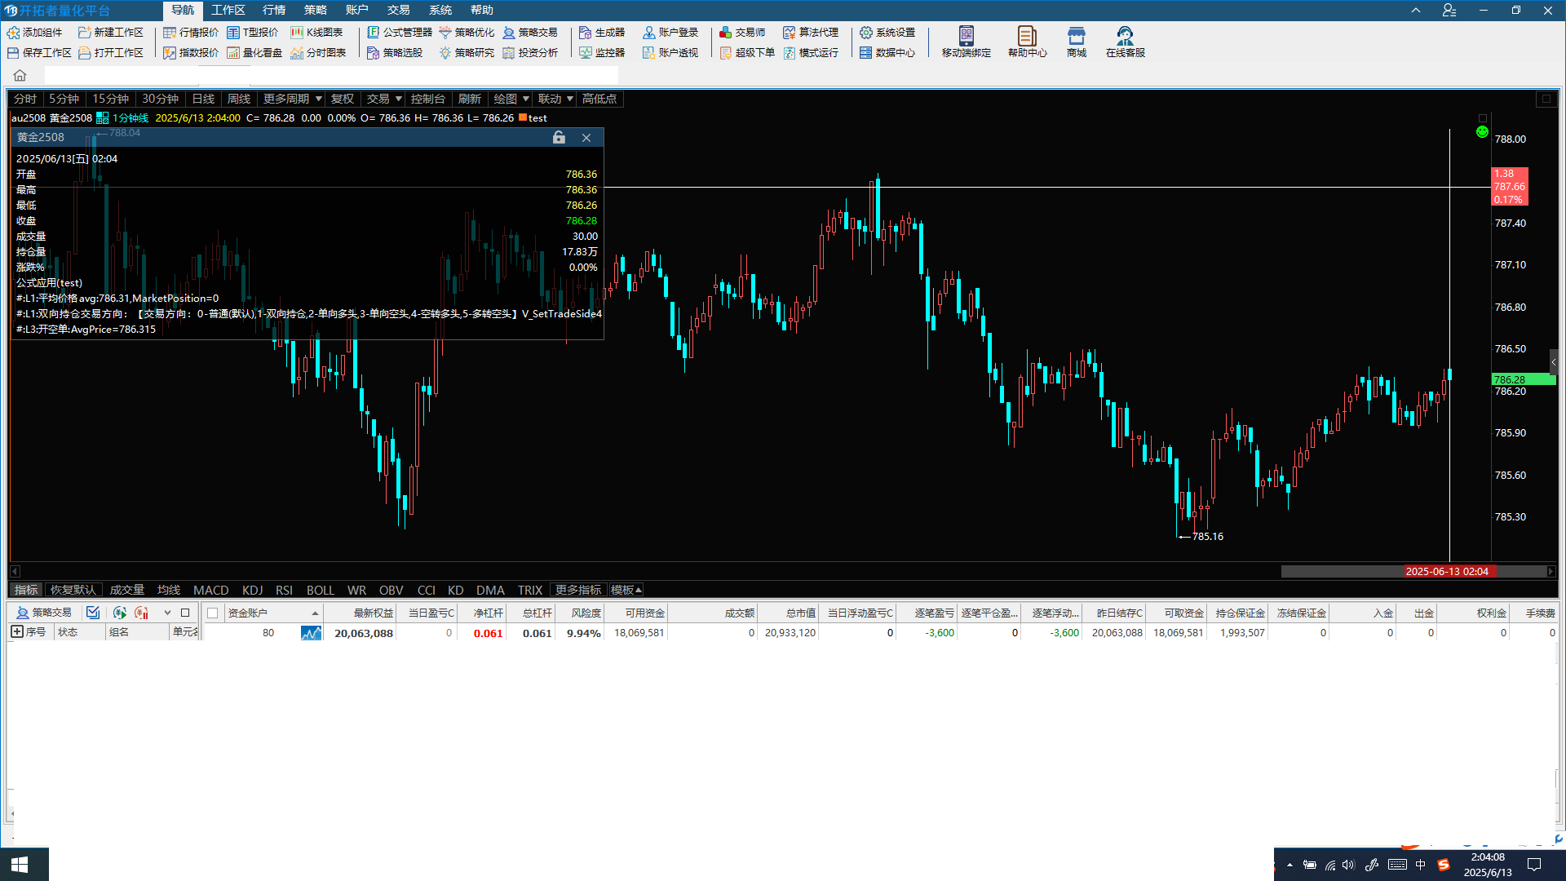Click 更多指标 more indicators button
Image resolution: width=1566 pixels, height=881 pixels.
click(x=578, y=590)
